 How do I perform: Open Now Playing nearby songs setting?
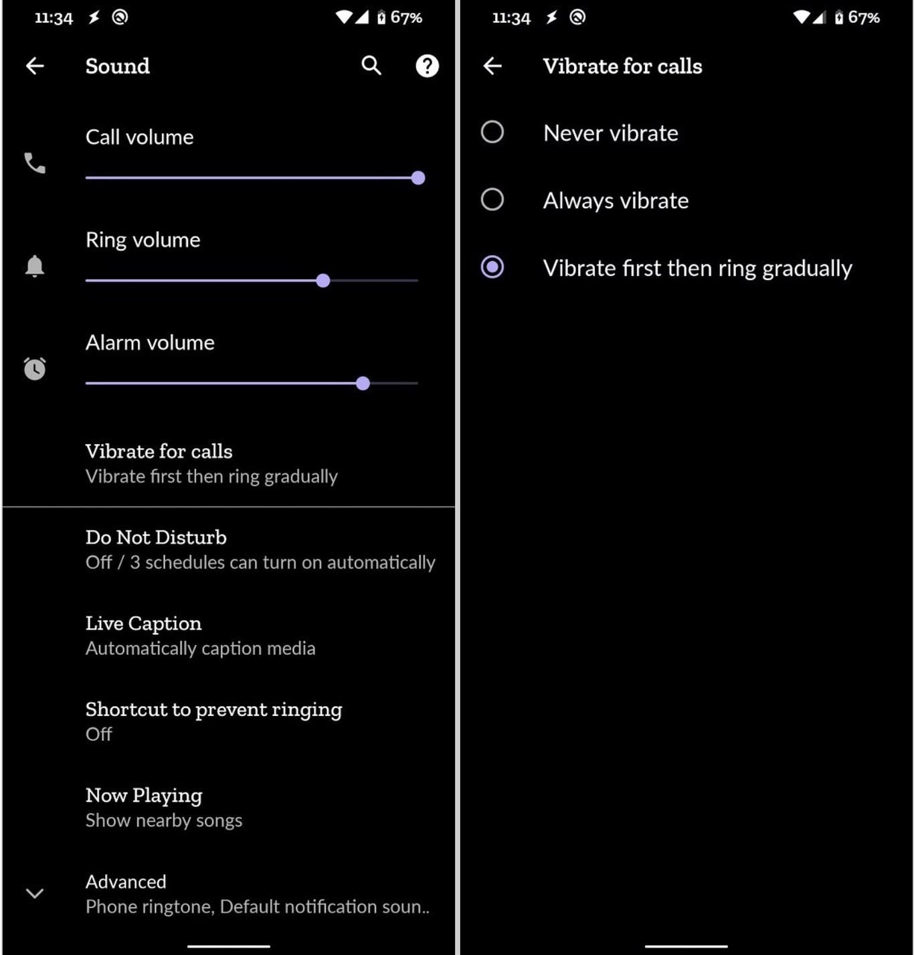pos(229,808)
